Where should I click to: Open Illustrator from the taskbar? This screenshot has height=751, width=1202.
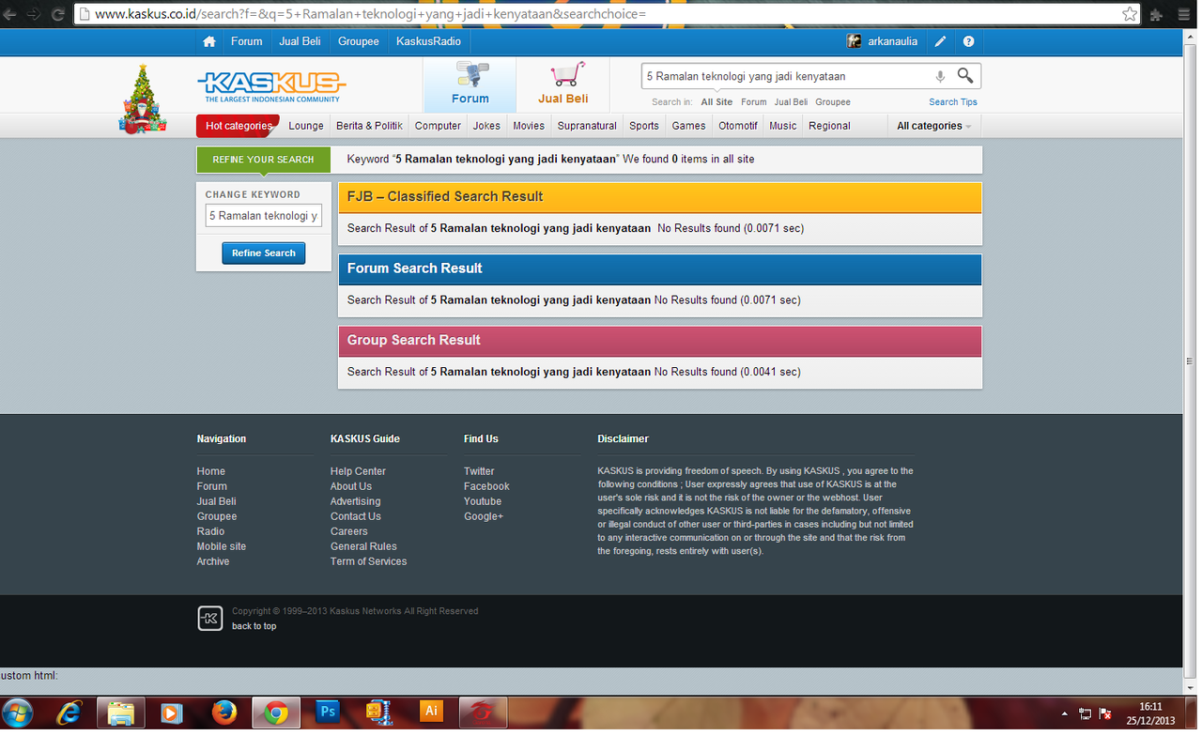[431, 712]
